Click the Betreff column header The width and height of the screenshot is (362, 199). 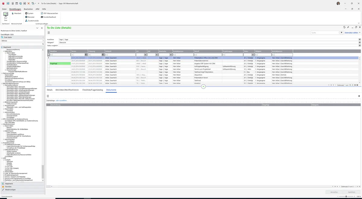tap(208, 51)
